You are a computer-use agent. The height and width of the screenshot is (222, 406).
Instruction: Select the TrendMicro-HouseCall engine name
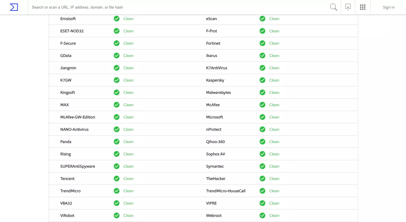point(226,191)
